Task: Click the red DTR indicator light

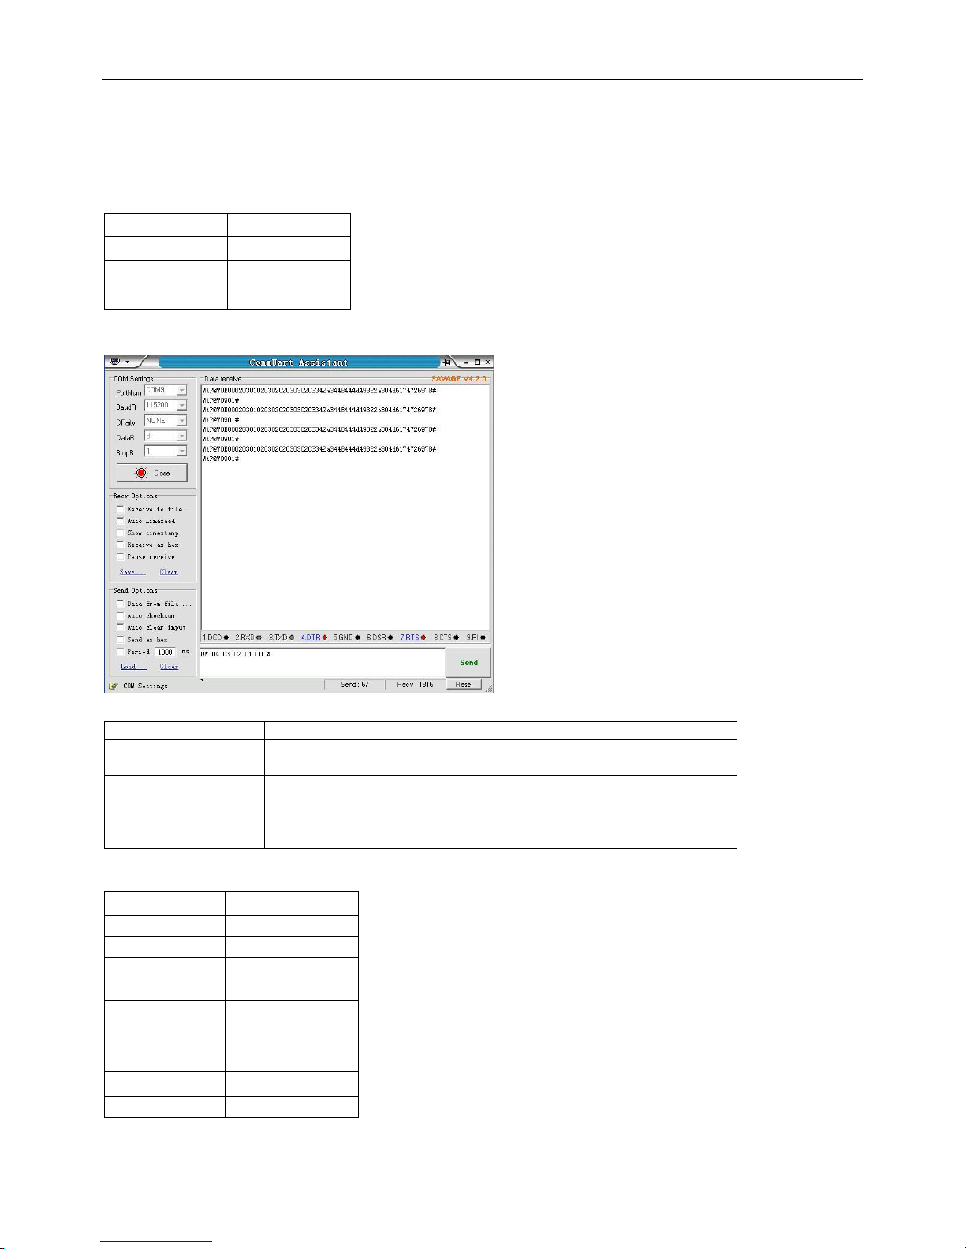Action: click(325, 638)
